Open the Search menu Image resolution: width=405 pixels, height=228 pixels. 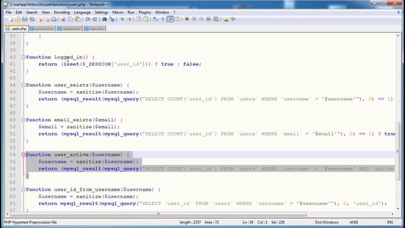[x=32, y=12]
